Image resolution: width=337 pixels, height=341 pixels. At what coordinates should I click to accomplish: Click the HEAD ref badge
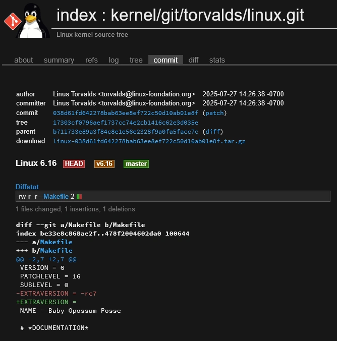coord(74,164)
